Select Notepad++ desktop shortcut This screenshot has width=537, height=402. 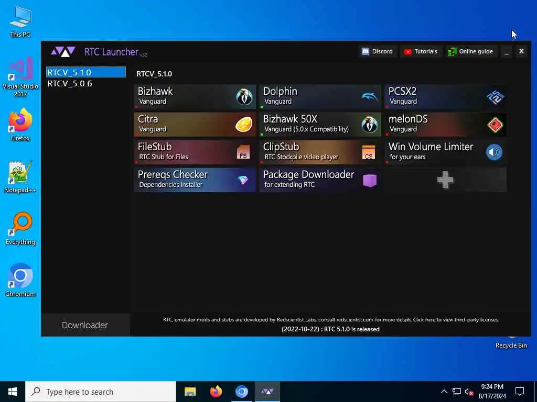[x=20, y=177]
